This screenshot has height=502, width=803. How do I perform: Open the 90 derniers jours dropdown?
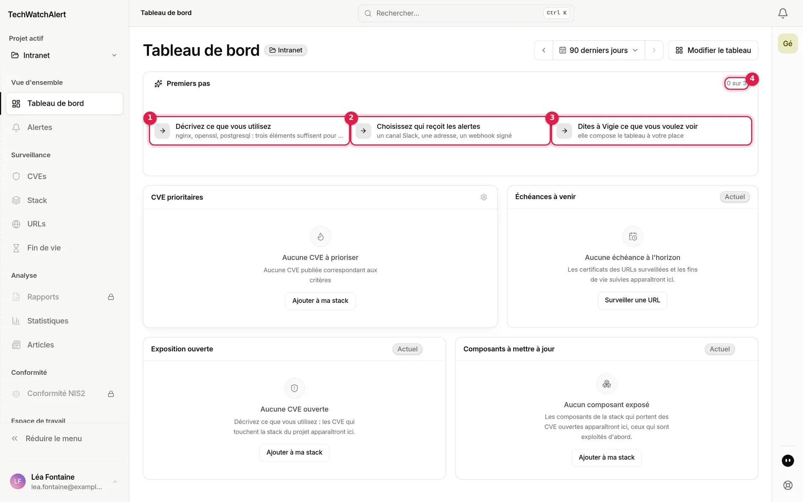[598, 50]
